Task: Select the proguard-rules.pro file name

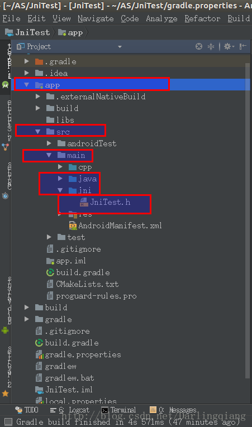Action: tap(96, 296)
